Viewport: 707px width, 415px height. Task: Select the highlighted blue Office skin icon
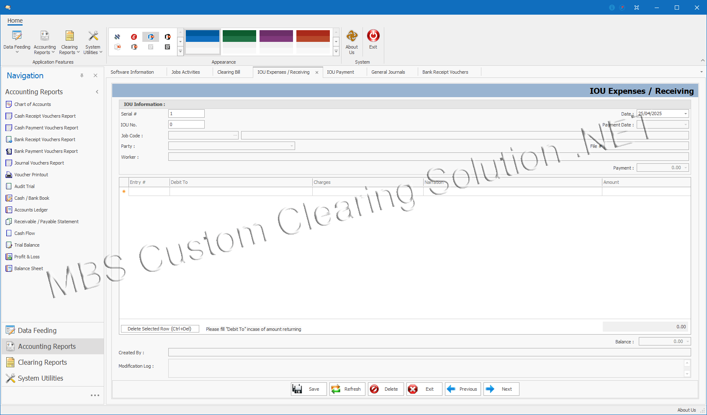[x=151, y=37]
